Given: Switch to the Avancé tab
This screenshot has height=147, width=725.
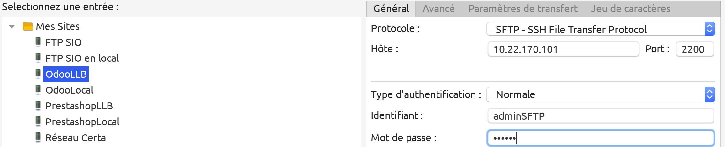Looking at the screenshot, I should point(438,9).
